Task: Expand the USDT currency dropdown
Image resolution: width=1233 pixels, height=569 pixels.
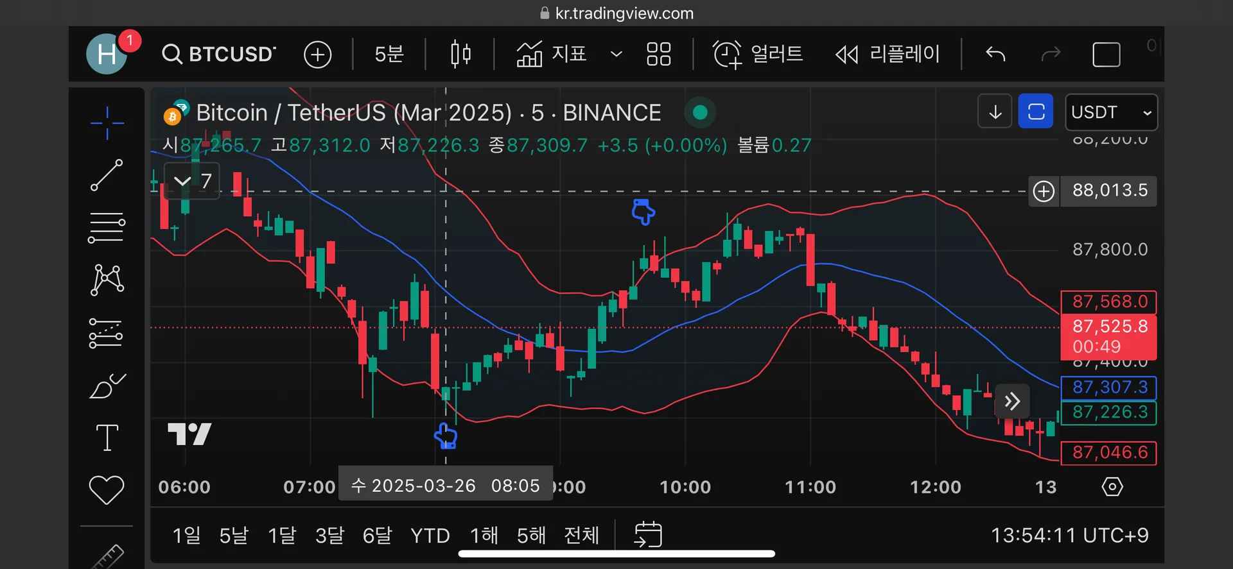Action: (x=1111, y=112)
